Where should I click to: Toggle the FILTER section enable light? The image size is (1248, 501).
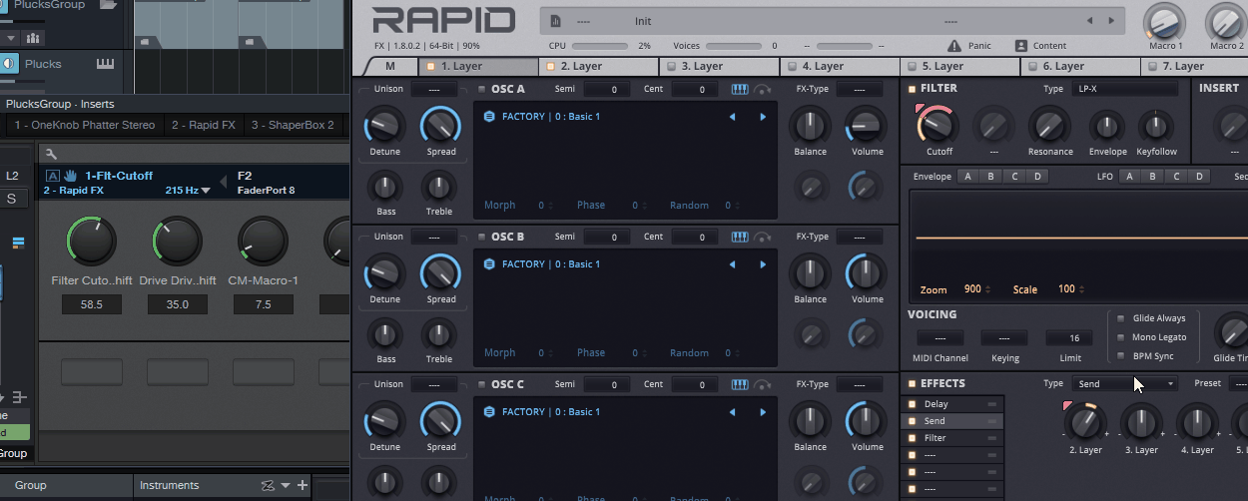point(912,88)
